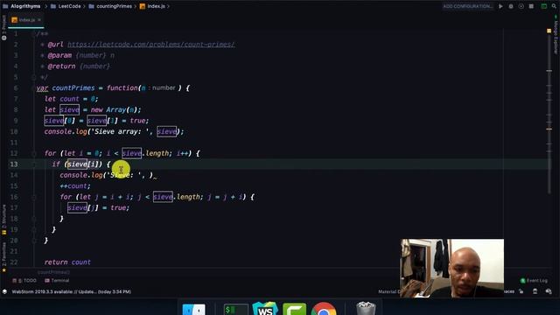
Task: Click the Stop square icon in toolbar
Action: (x=531, y=6)
